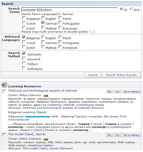
Task: Check English in Search Terms Languages
Action: pyautogui.click(x=43, y=18)
